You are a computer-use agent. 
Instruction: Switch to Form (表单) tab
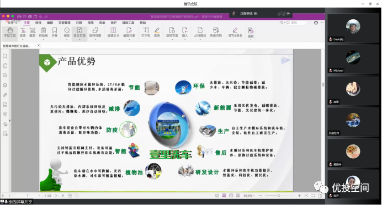(102, 23)
